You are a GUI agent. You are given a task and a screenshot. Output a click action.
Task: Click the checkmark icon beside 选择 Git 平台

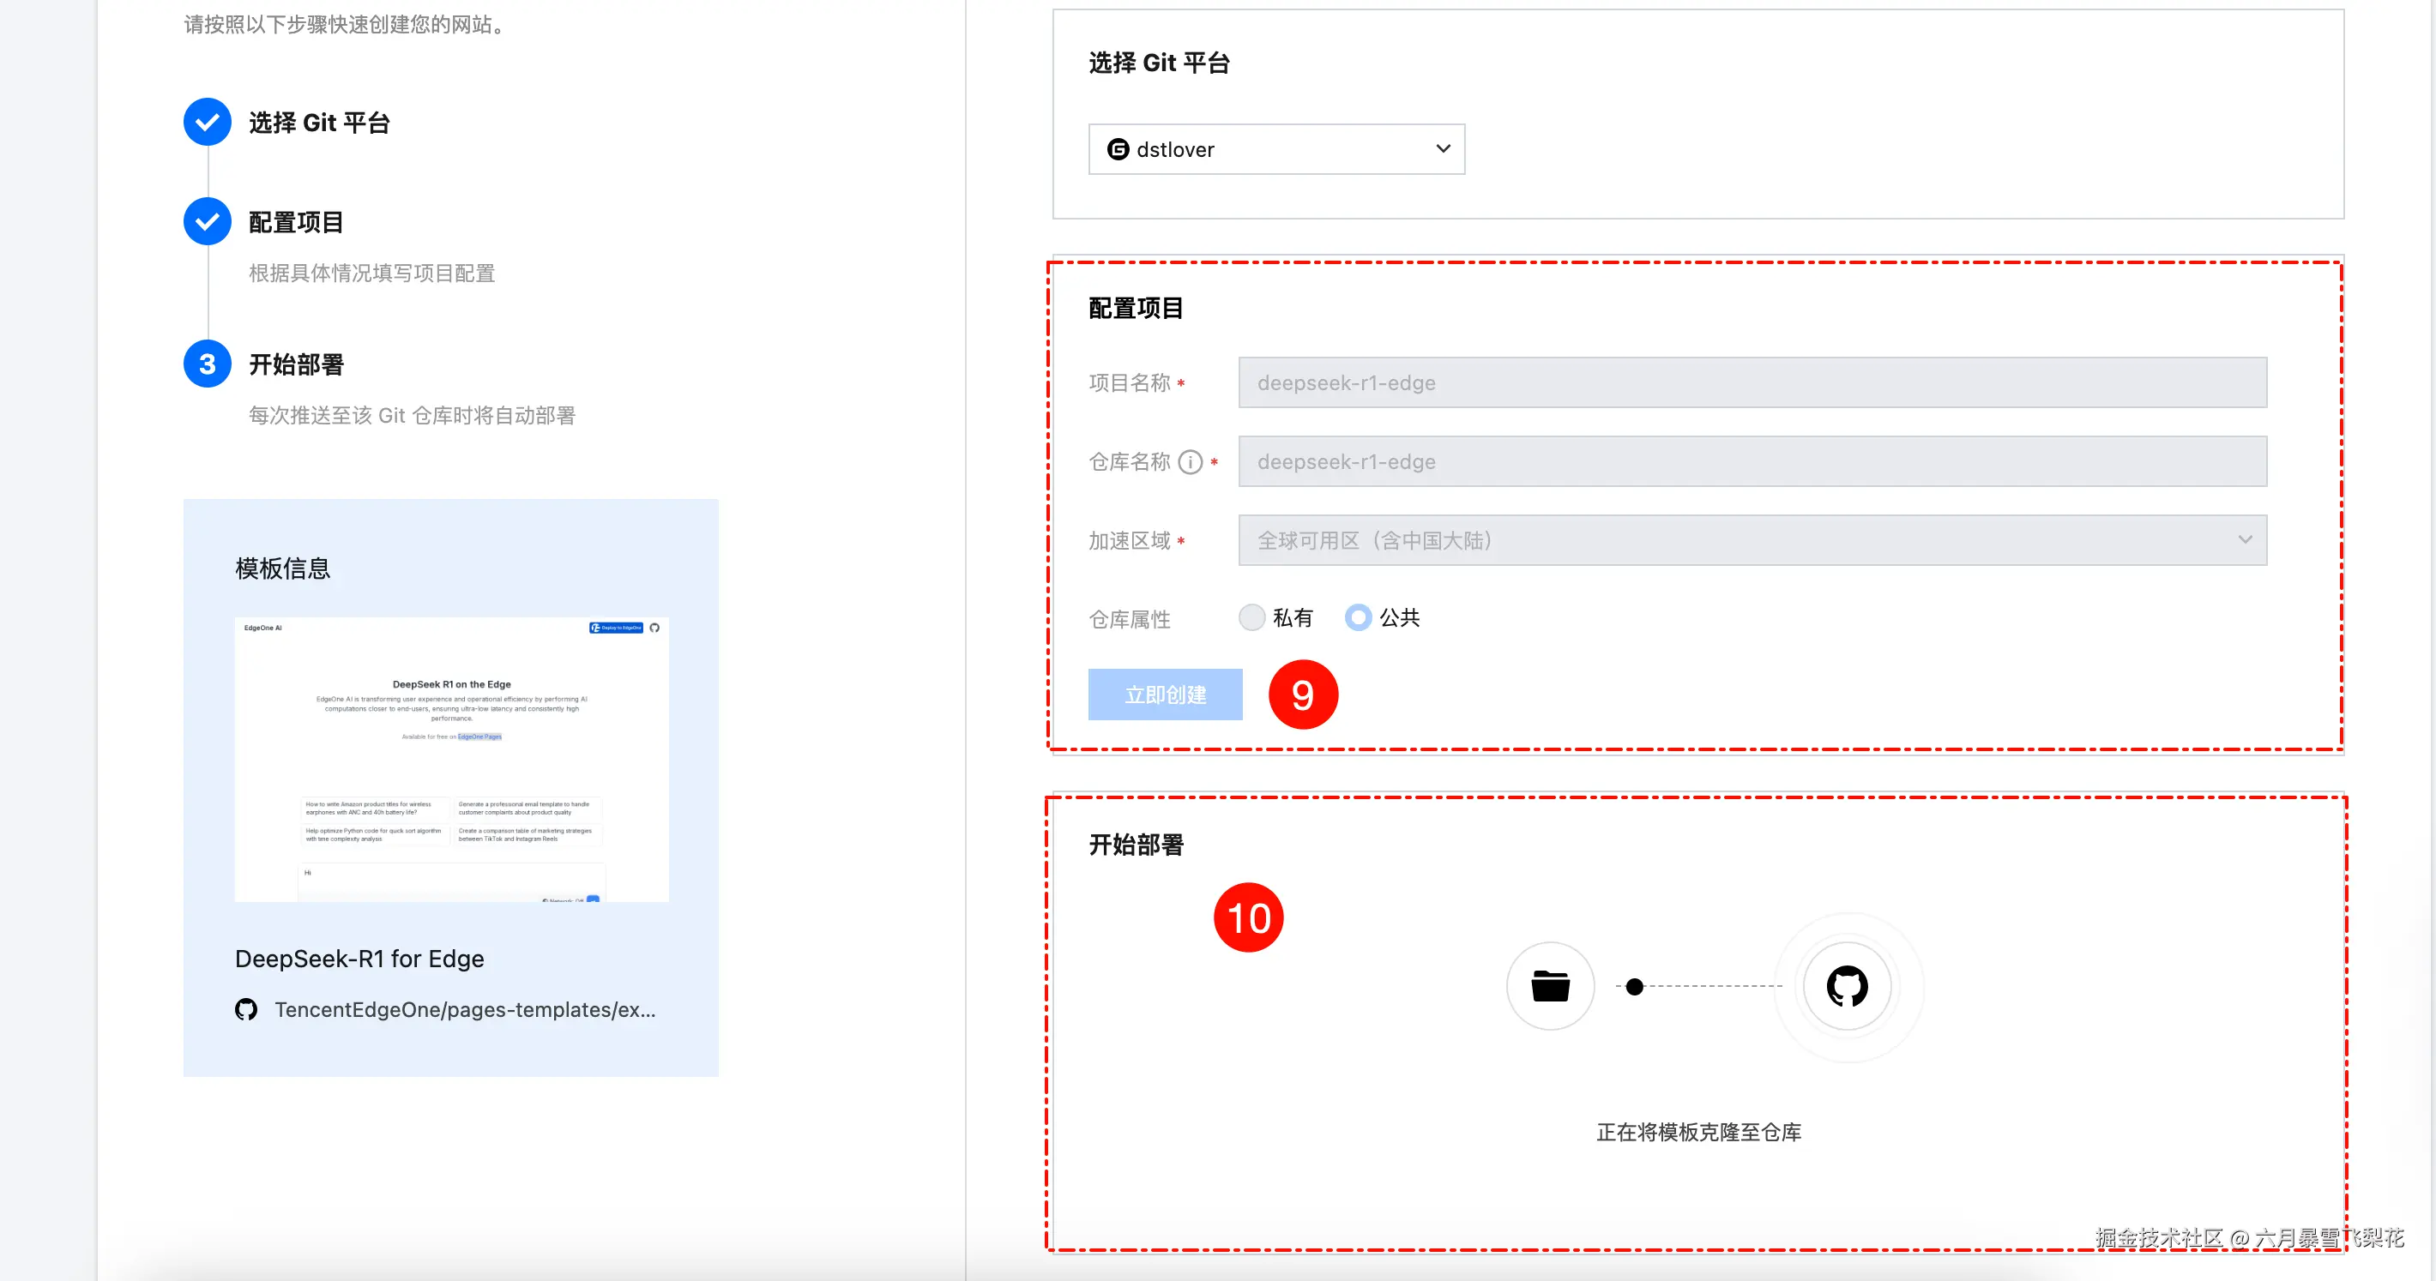(207, 122)
